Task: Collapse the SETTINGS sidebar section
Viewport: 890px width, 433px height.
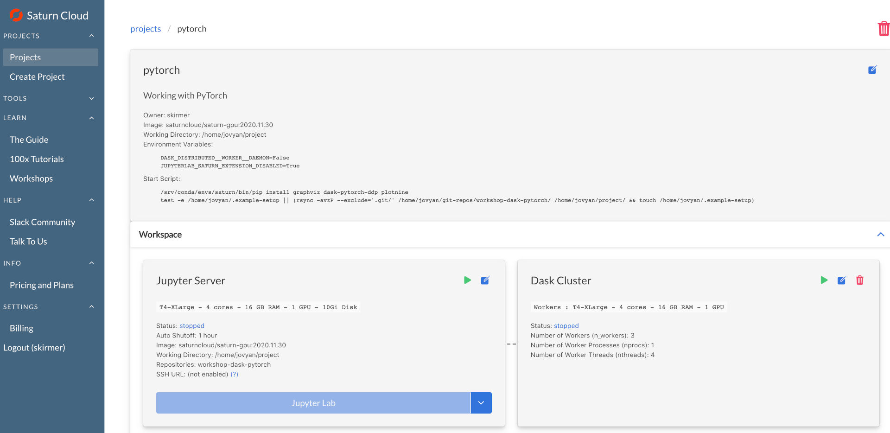Action: pyautogui.click(x=91, y=306)
